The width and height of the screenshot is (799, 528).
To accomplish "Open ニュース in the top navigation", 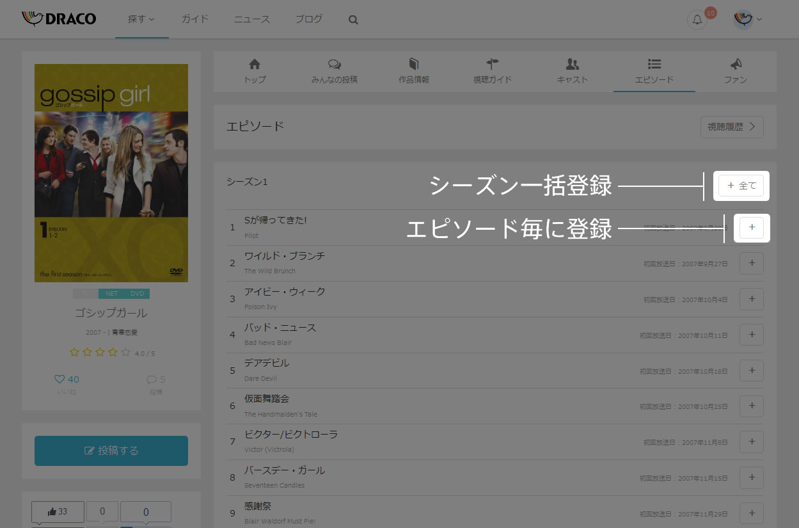I will [x=251, y=19].
